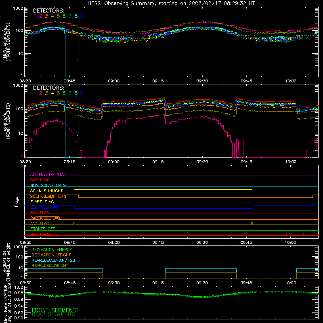
Task: Click the AAZ FLAG label
Action: click(x=40, y=223)
